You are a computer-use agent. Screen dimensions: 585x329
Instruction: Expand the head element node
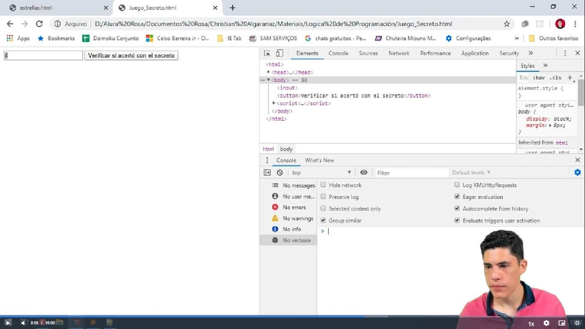click(x=269, y=72)
